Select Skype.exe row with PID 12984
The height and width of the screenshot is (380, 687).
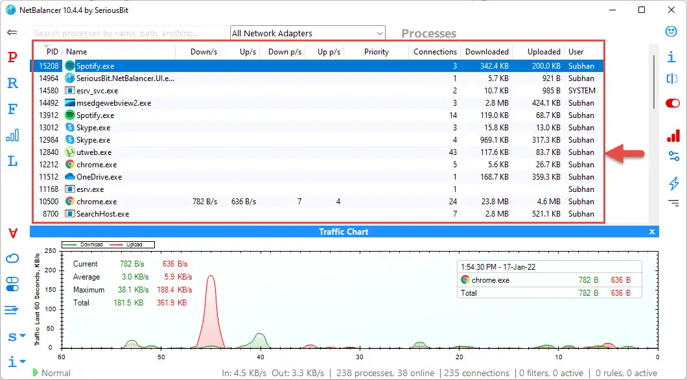[316, 140]
